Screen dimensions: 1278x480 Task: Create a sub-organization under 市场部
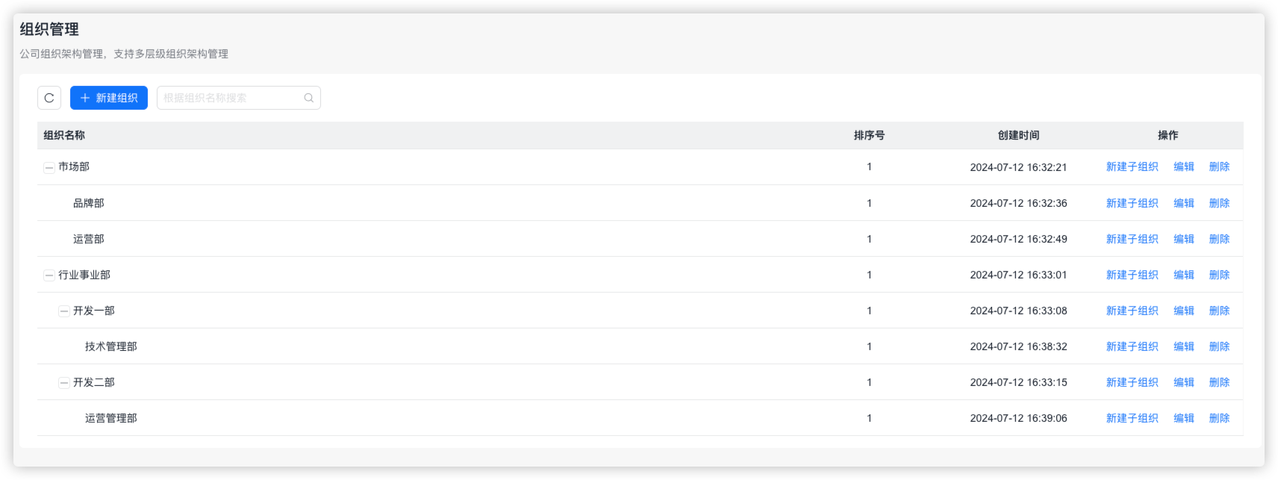click(1132, 167)
